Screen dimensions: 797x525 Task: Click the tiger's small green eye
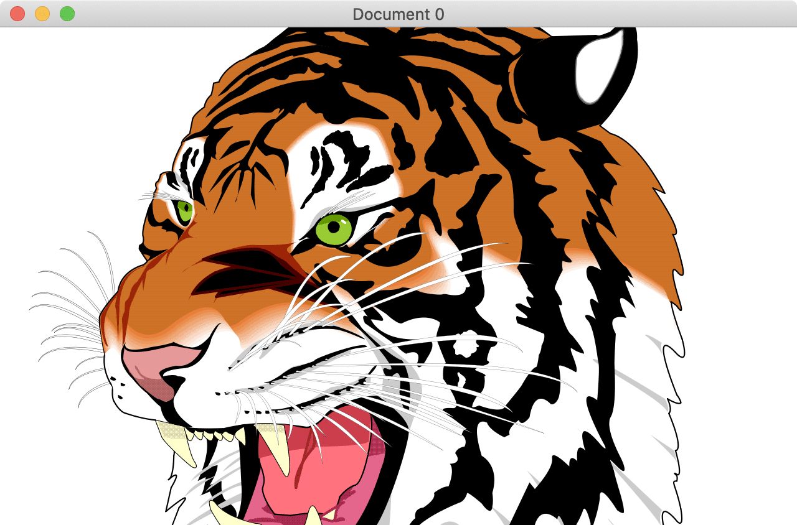185,211
